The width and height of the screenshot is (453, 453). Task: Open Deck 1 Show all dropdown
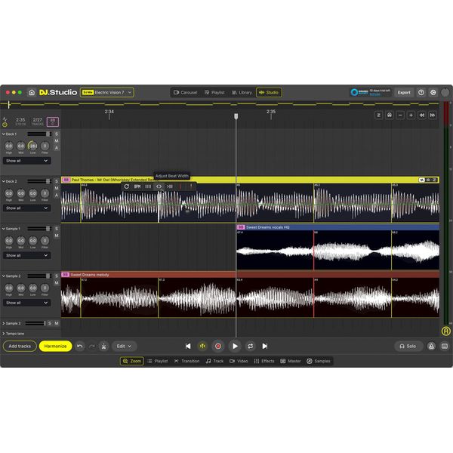pyautogui.click(x=27, y=161)
